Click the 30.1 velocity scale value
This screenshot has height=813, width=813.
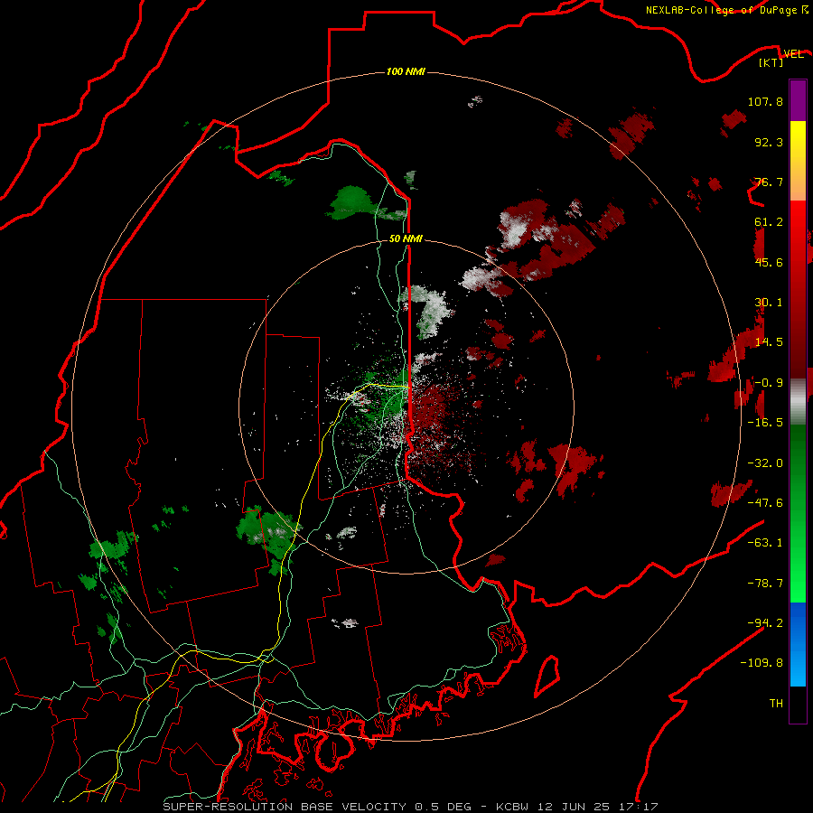769,303
